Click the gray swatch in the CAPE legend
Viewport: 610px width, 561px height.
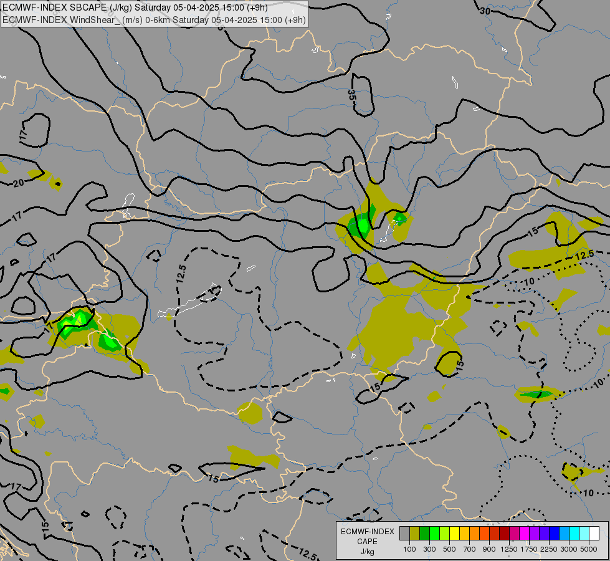click(x=404, y=534)
